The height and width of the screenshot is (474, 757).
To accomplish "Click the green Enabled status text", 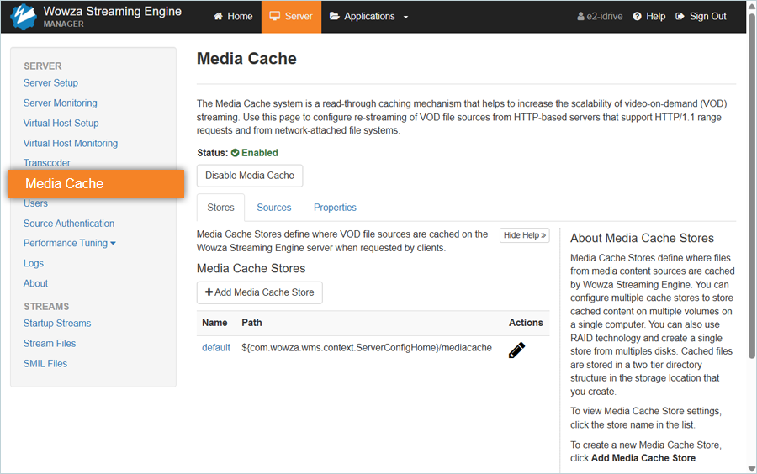I will [x=260, y=153].
